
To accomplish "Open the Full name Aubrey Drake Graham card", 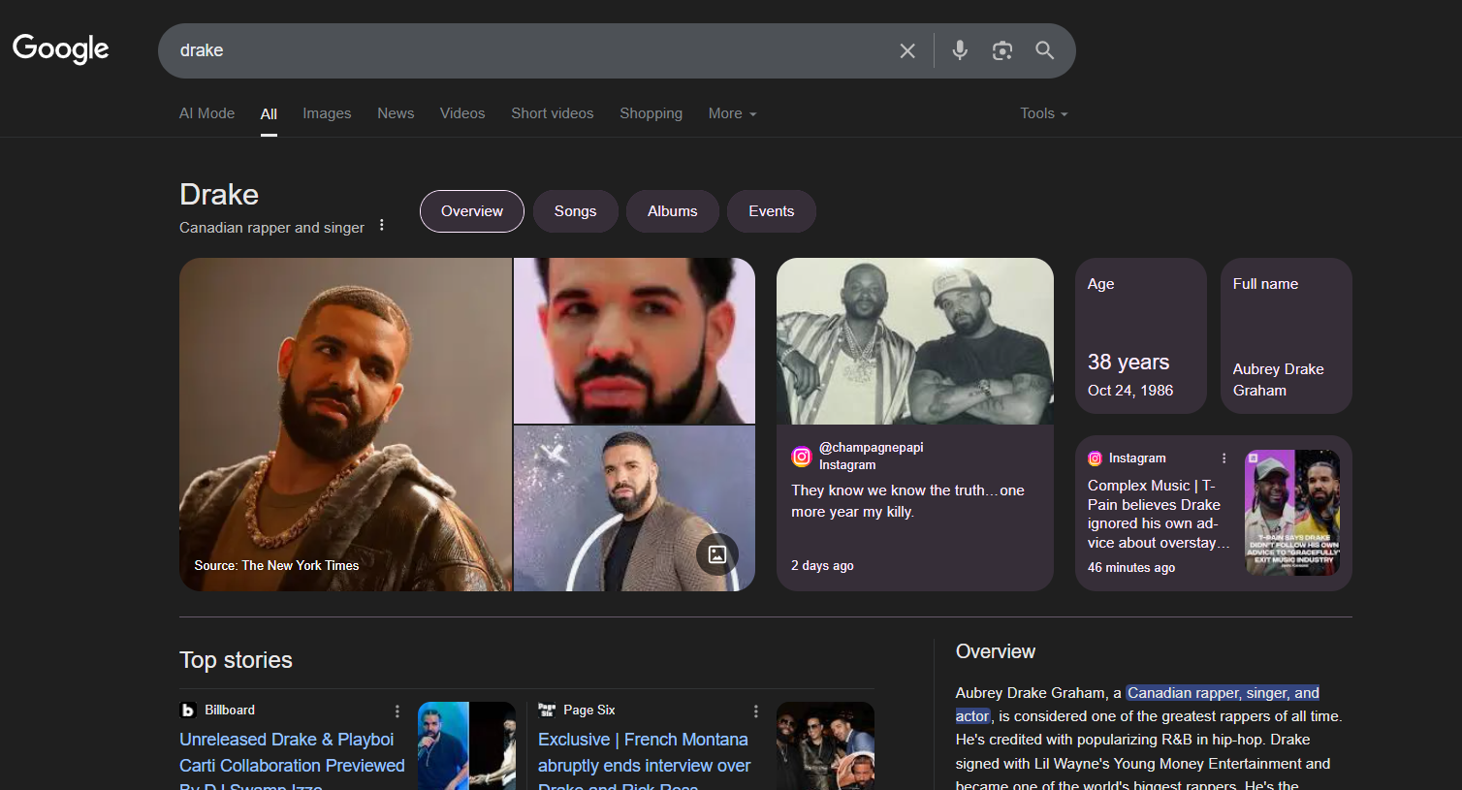I will (1287, 335).
